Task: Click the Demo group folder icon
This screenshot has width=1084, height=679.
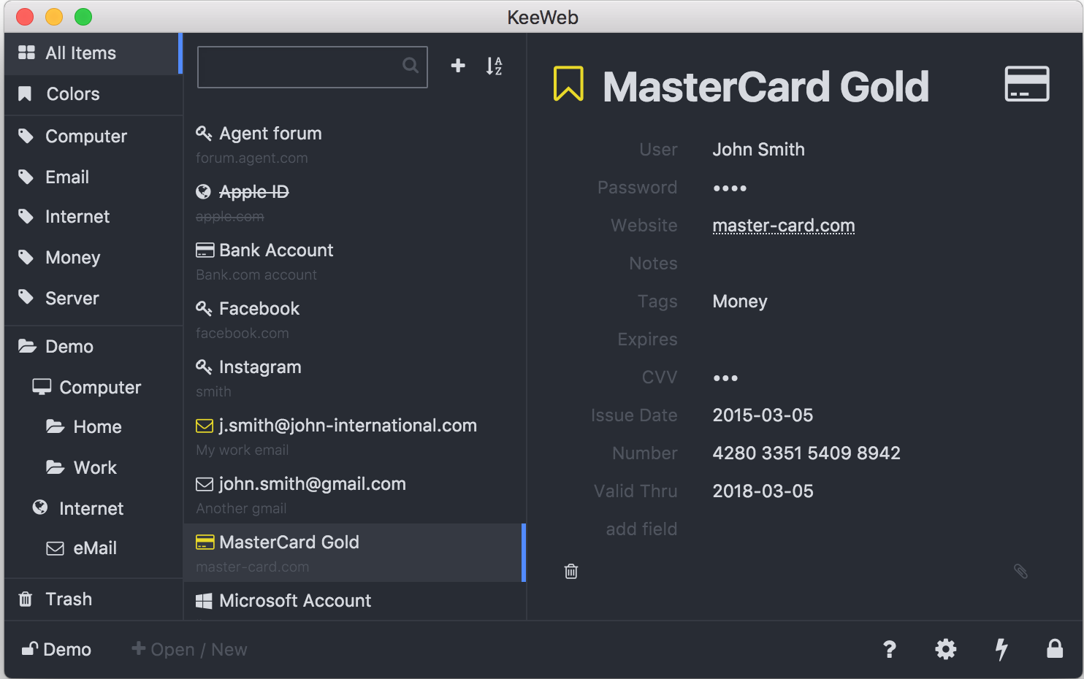Action: click(x=28, y=345)
